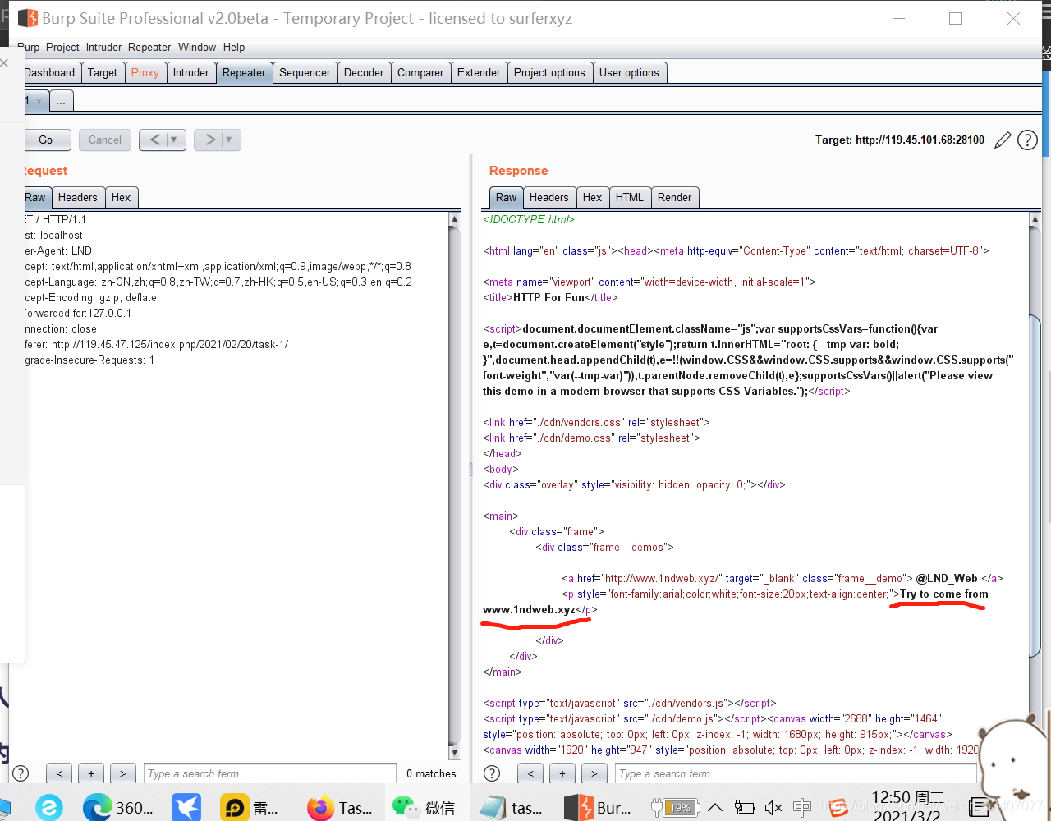Viewport: 1051px width, 821px height.
Task: Open the 360 browser from the taskbar
Action: click(118, 808)
